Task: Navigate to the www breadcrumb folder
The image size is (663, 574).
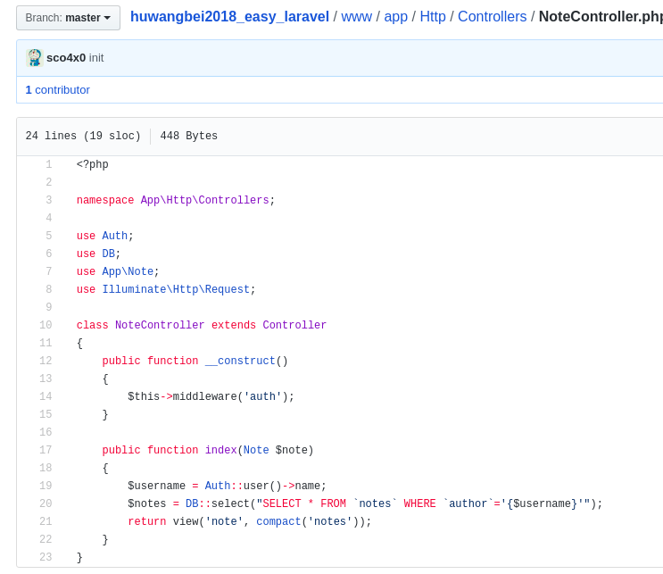Action: coord(356,17)
